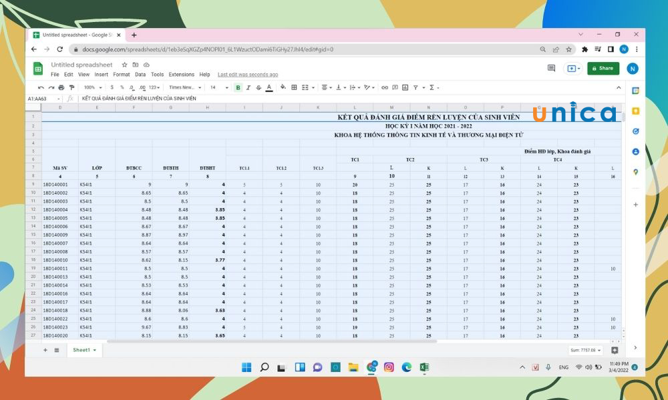Screen dimensions: 668x400
Task: Star the Untitled spreadsheet document
Action: 124,65
